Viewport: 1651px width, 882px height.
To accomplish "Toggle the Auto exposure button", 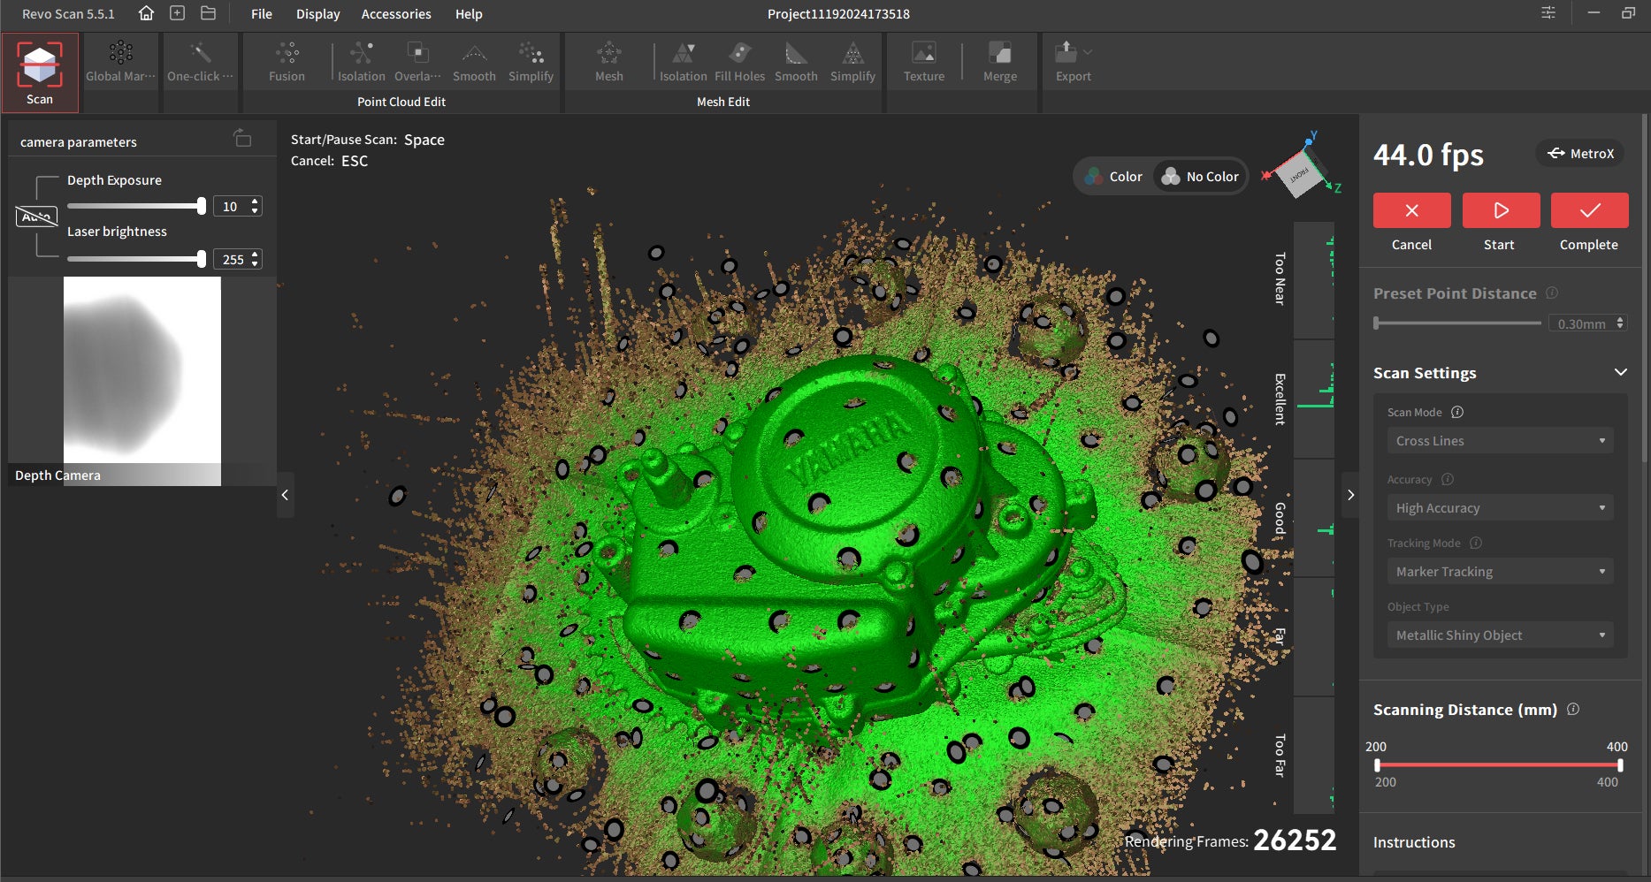I will tap(36, 217).
